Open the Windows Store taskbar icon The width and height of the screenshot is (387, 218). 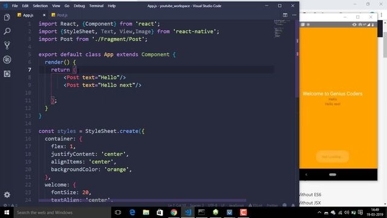(160, 213)
